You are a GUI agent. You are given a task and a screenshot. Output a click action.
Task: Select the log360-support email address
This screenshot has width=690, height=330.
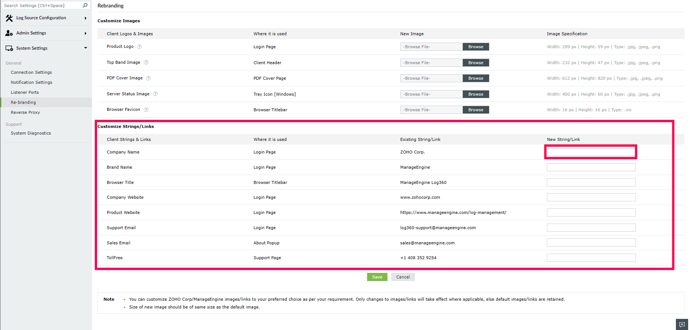pos(438,228)
